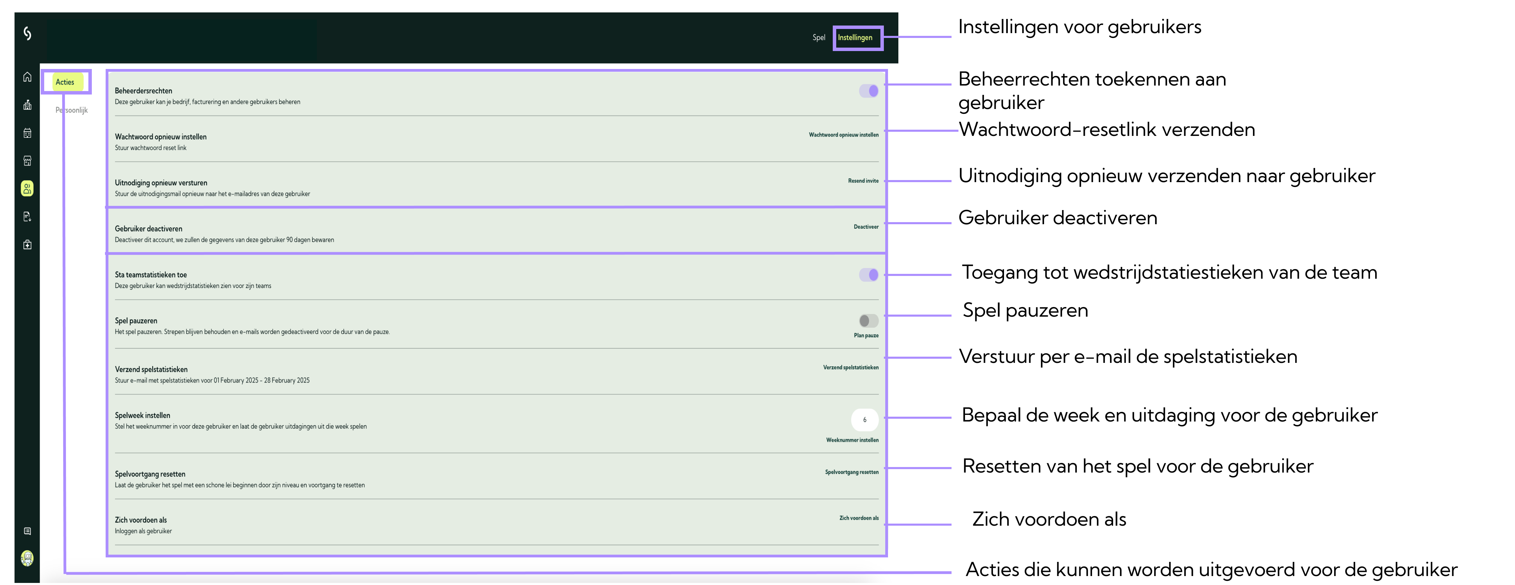This screenshot has height=585, width=1515.
Task: Enable the Spel pauzeren switch
Action: click(869, 321)
